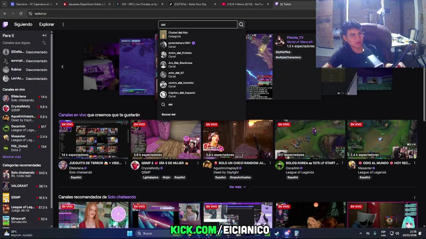This screenshot has height=239, width=426.
Task: Open VALORANT category in sidebar
Action: [25, 186]
